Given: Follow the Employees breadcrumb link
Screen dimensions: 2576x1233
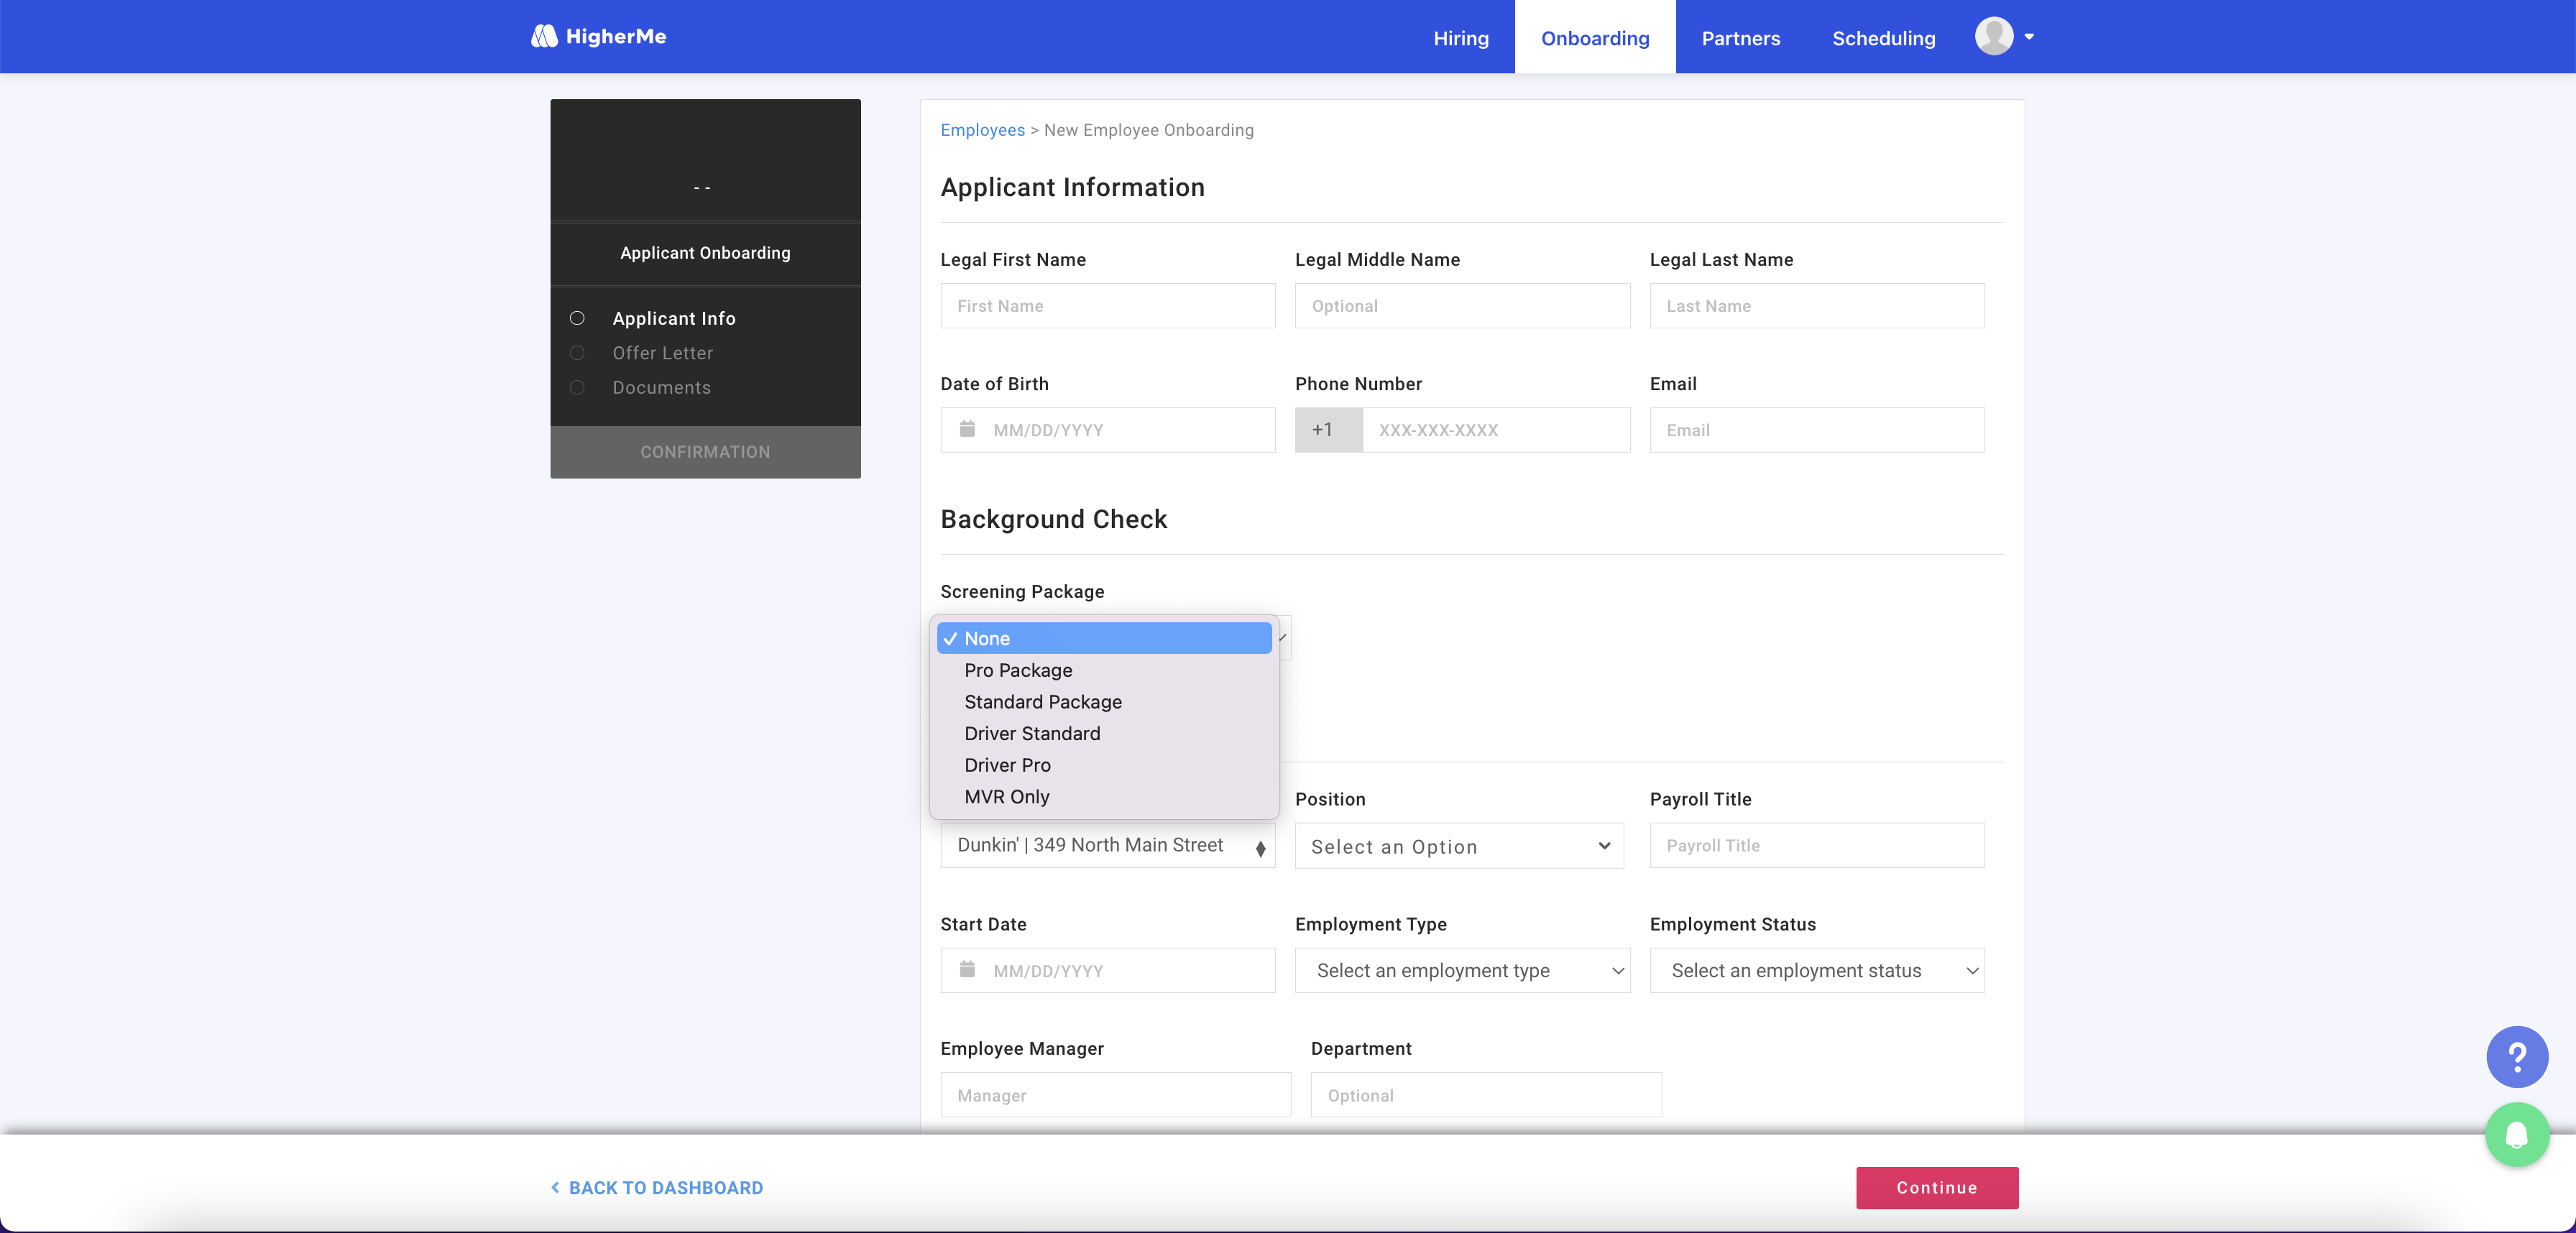Looking at the screenshot, I should pyautogui.click(x=982, y=130).
